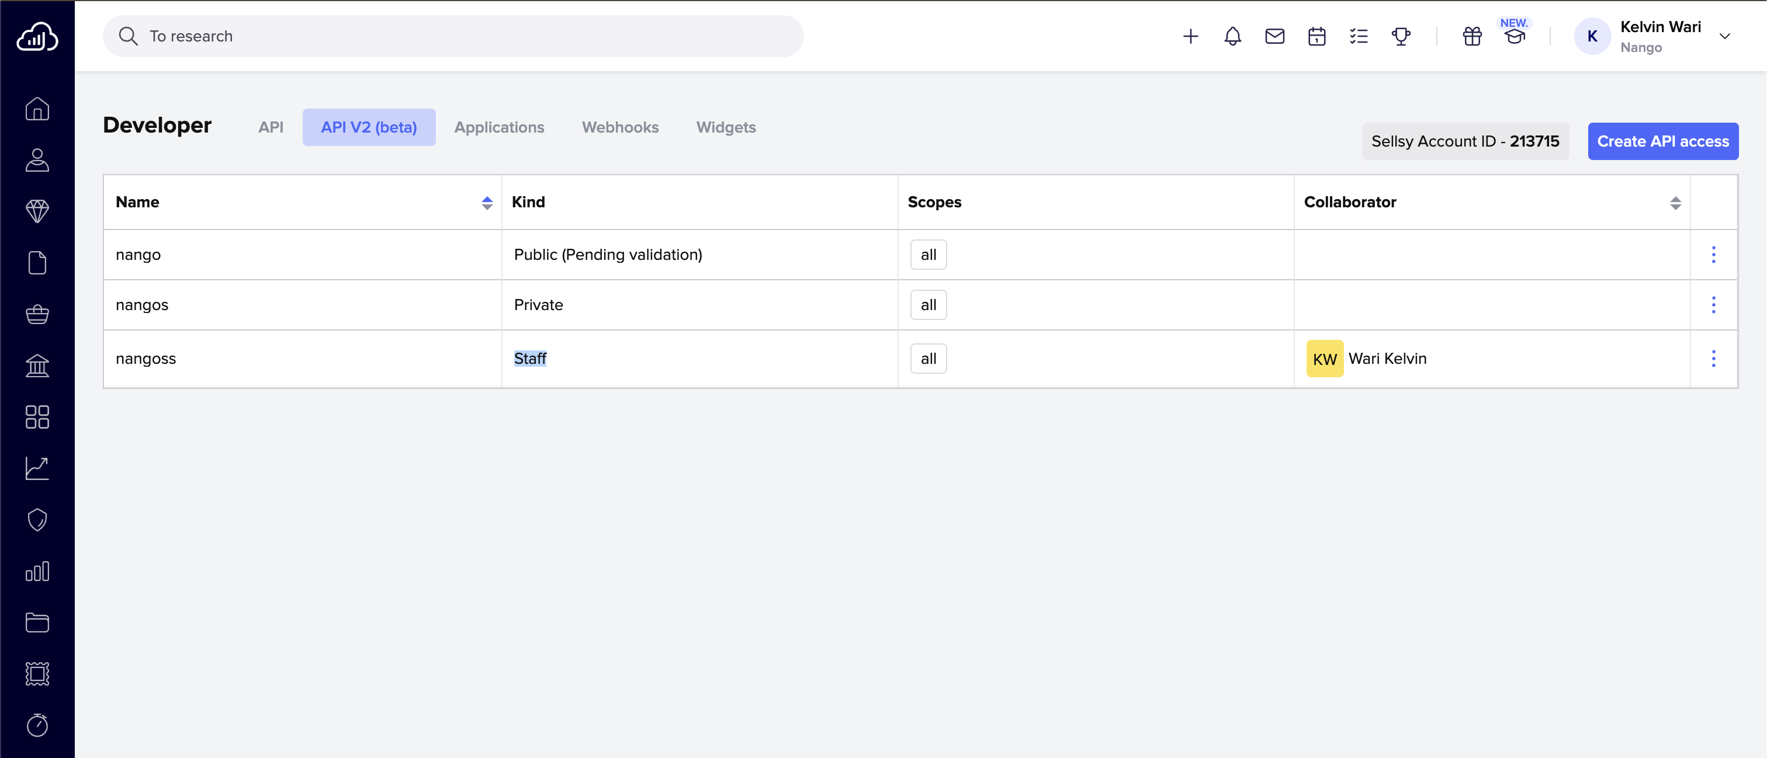Switch to the Applications tab
Image resolution: width=1767 pixels, height=758 pixels.
498,127
